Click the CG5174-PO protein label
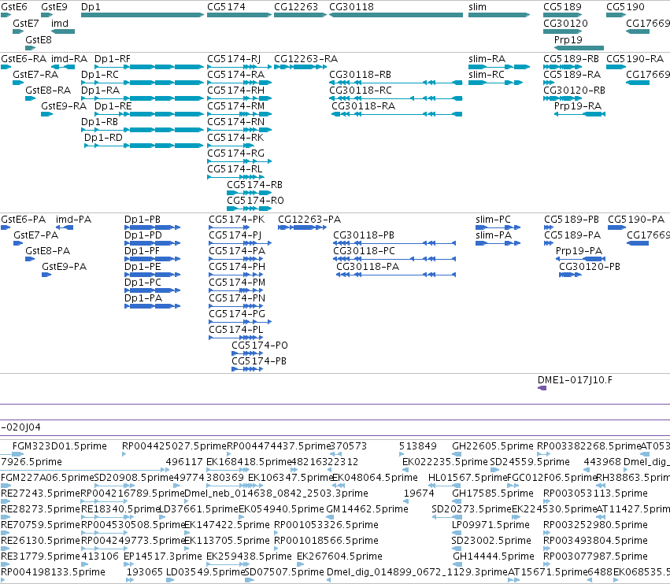 tap(260, 346)
